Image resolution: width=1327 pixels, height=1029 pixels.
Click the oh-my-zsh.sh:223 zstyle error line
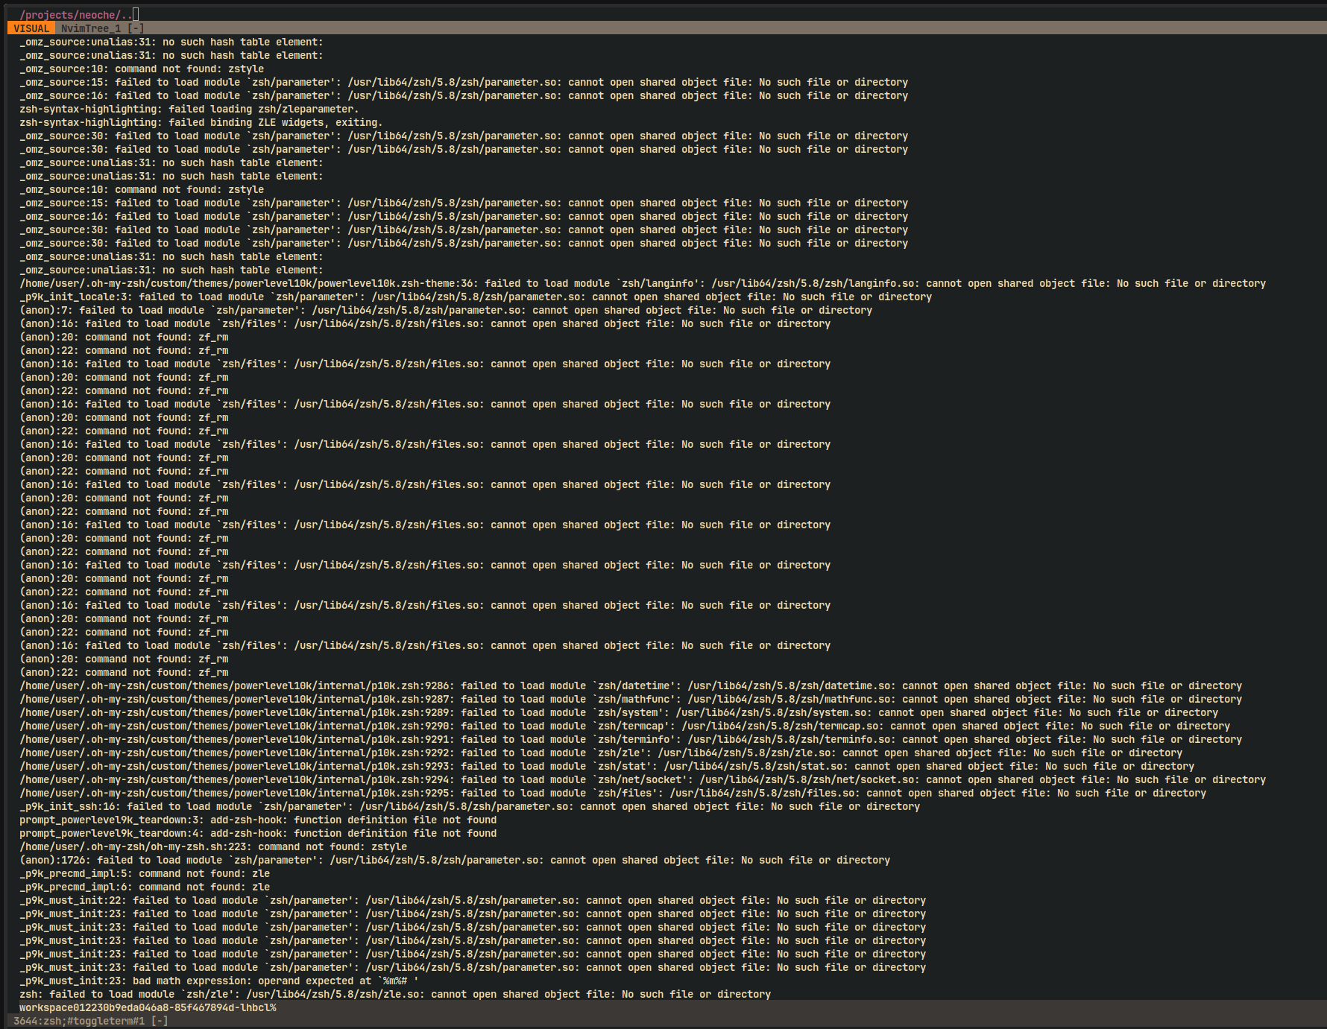[213, 847]
